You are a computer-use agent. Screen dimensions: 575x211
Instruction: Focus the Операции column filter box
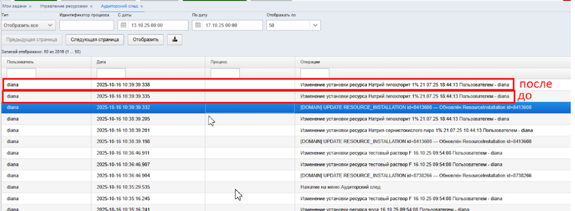pos(314,73)
